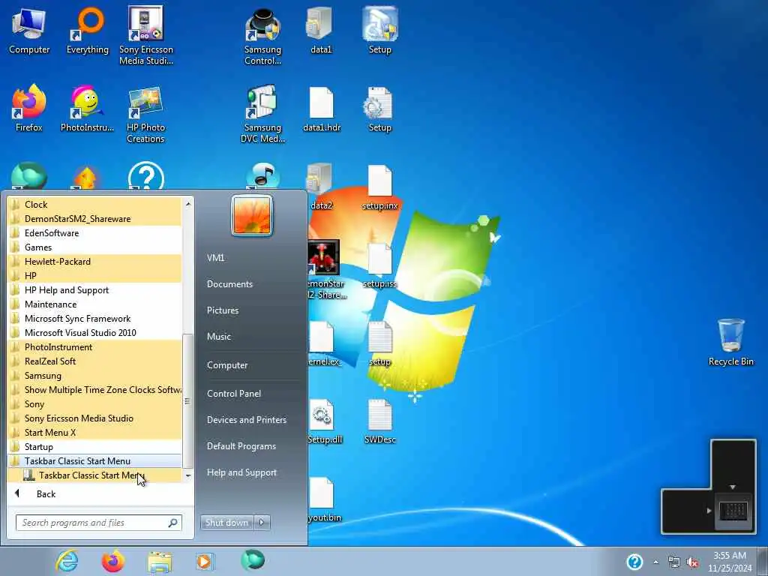Screen dimensions: 768x576
Task: Show hidden tray icons arrow
Action: pyautogui.click(x=655, y=562)
